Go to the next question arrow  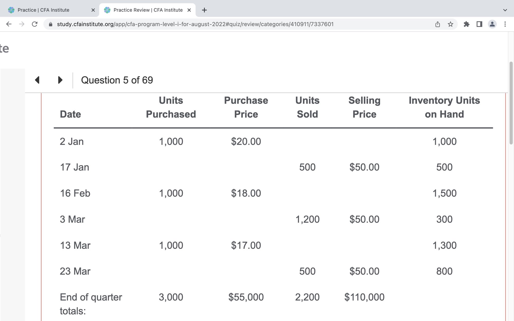coord(60,80)
